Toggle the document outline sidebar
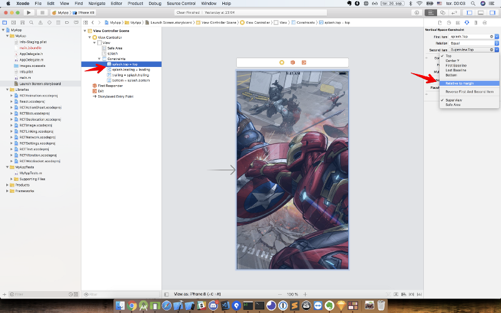The image size is (501, 313). pyautogui.click(x=166, y=294)
